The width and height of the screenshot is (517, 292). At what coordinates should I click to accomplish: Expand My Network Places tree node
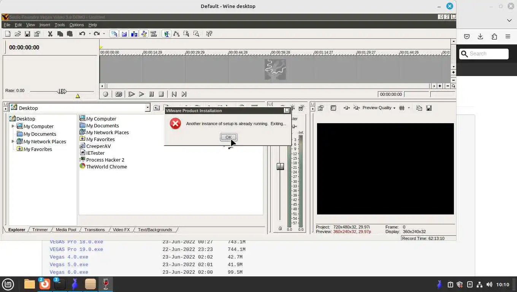[x=13, y=141]
